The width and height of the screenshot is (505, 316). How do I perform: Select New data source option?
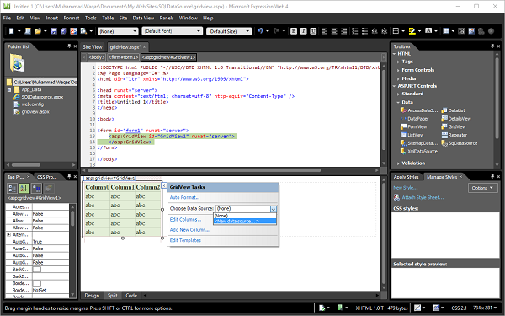[245, 221]
